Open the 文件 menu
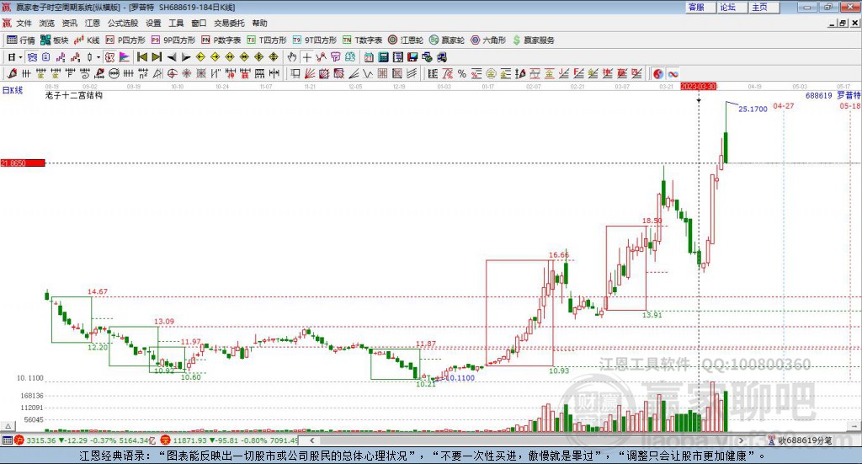This screenshot has width=862, height=464. [24, 23]
